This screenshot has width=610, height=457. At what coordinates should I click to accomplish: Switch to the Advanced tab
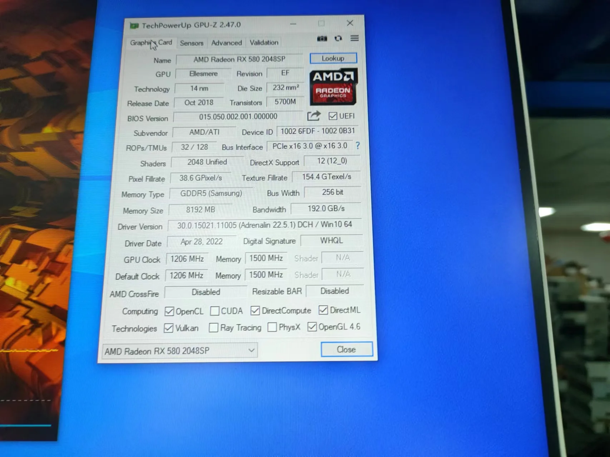tap(226, 43)
